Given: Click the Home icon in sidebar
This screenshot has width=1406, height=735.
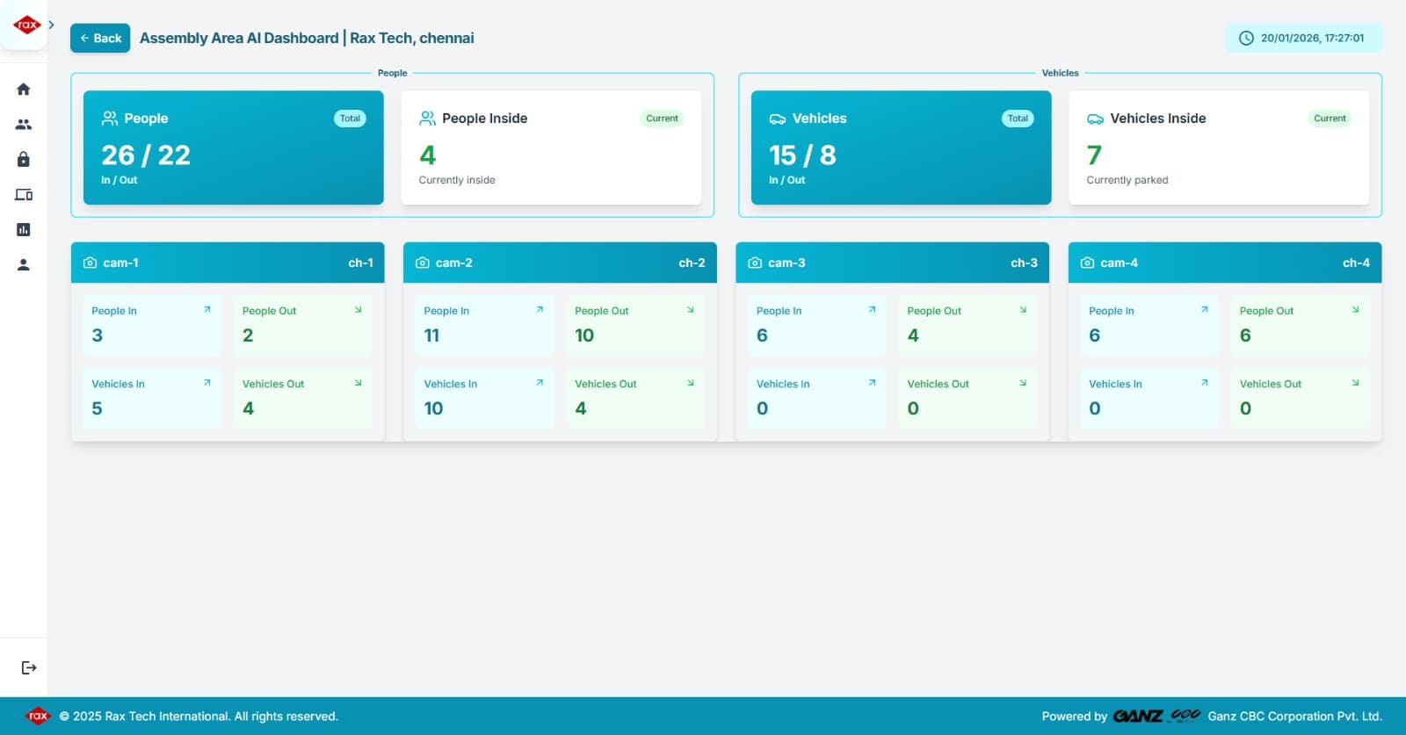Looking at the screenshot, I should [24, 89].
